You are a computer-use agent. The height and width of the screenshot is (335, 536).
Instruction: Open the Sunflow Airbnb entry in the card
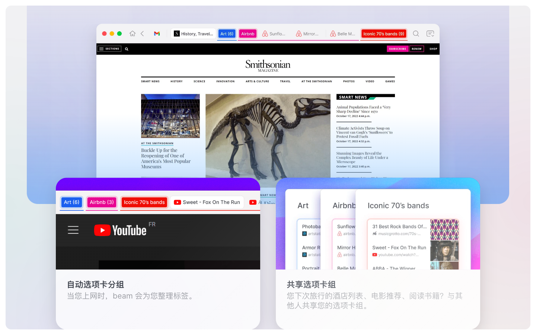[x=346, y=230]
